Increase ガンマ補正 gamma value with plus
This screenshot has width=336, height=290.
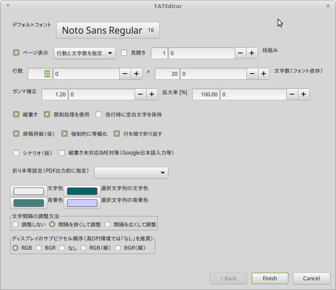pos(152,94)
